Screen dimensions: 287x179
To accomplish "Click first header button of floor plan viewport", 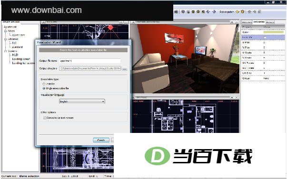I will 232,97.
